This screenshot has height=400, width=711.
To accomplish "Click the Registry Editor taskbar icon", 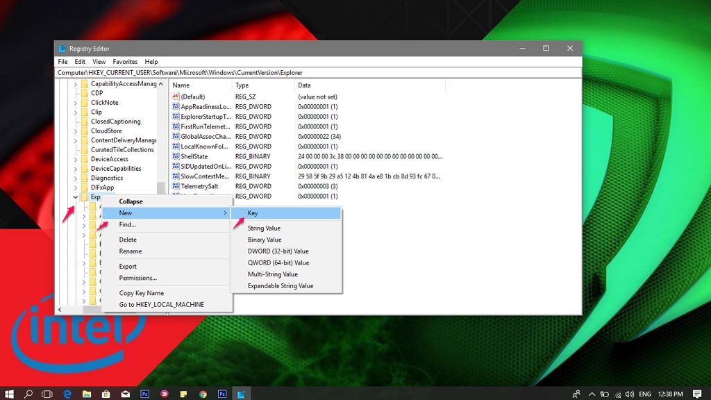I will click(x=241, y=394).
